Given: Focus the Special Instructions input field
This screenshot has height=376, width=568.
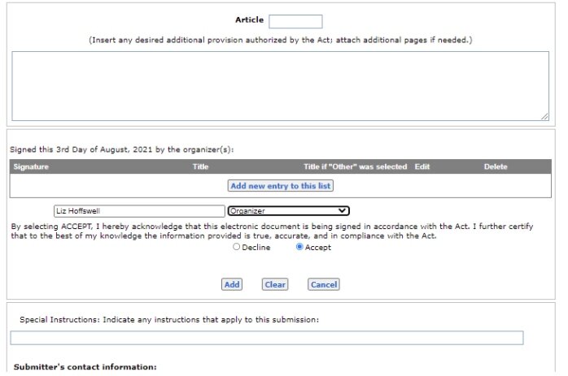Looking at the screenshot, I should (266, 338).
